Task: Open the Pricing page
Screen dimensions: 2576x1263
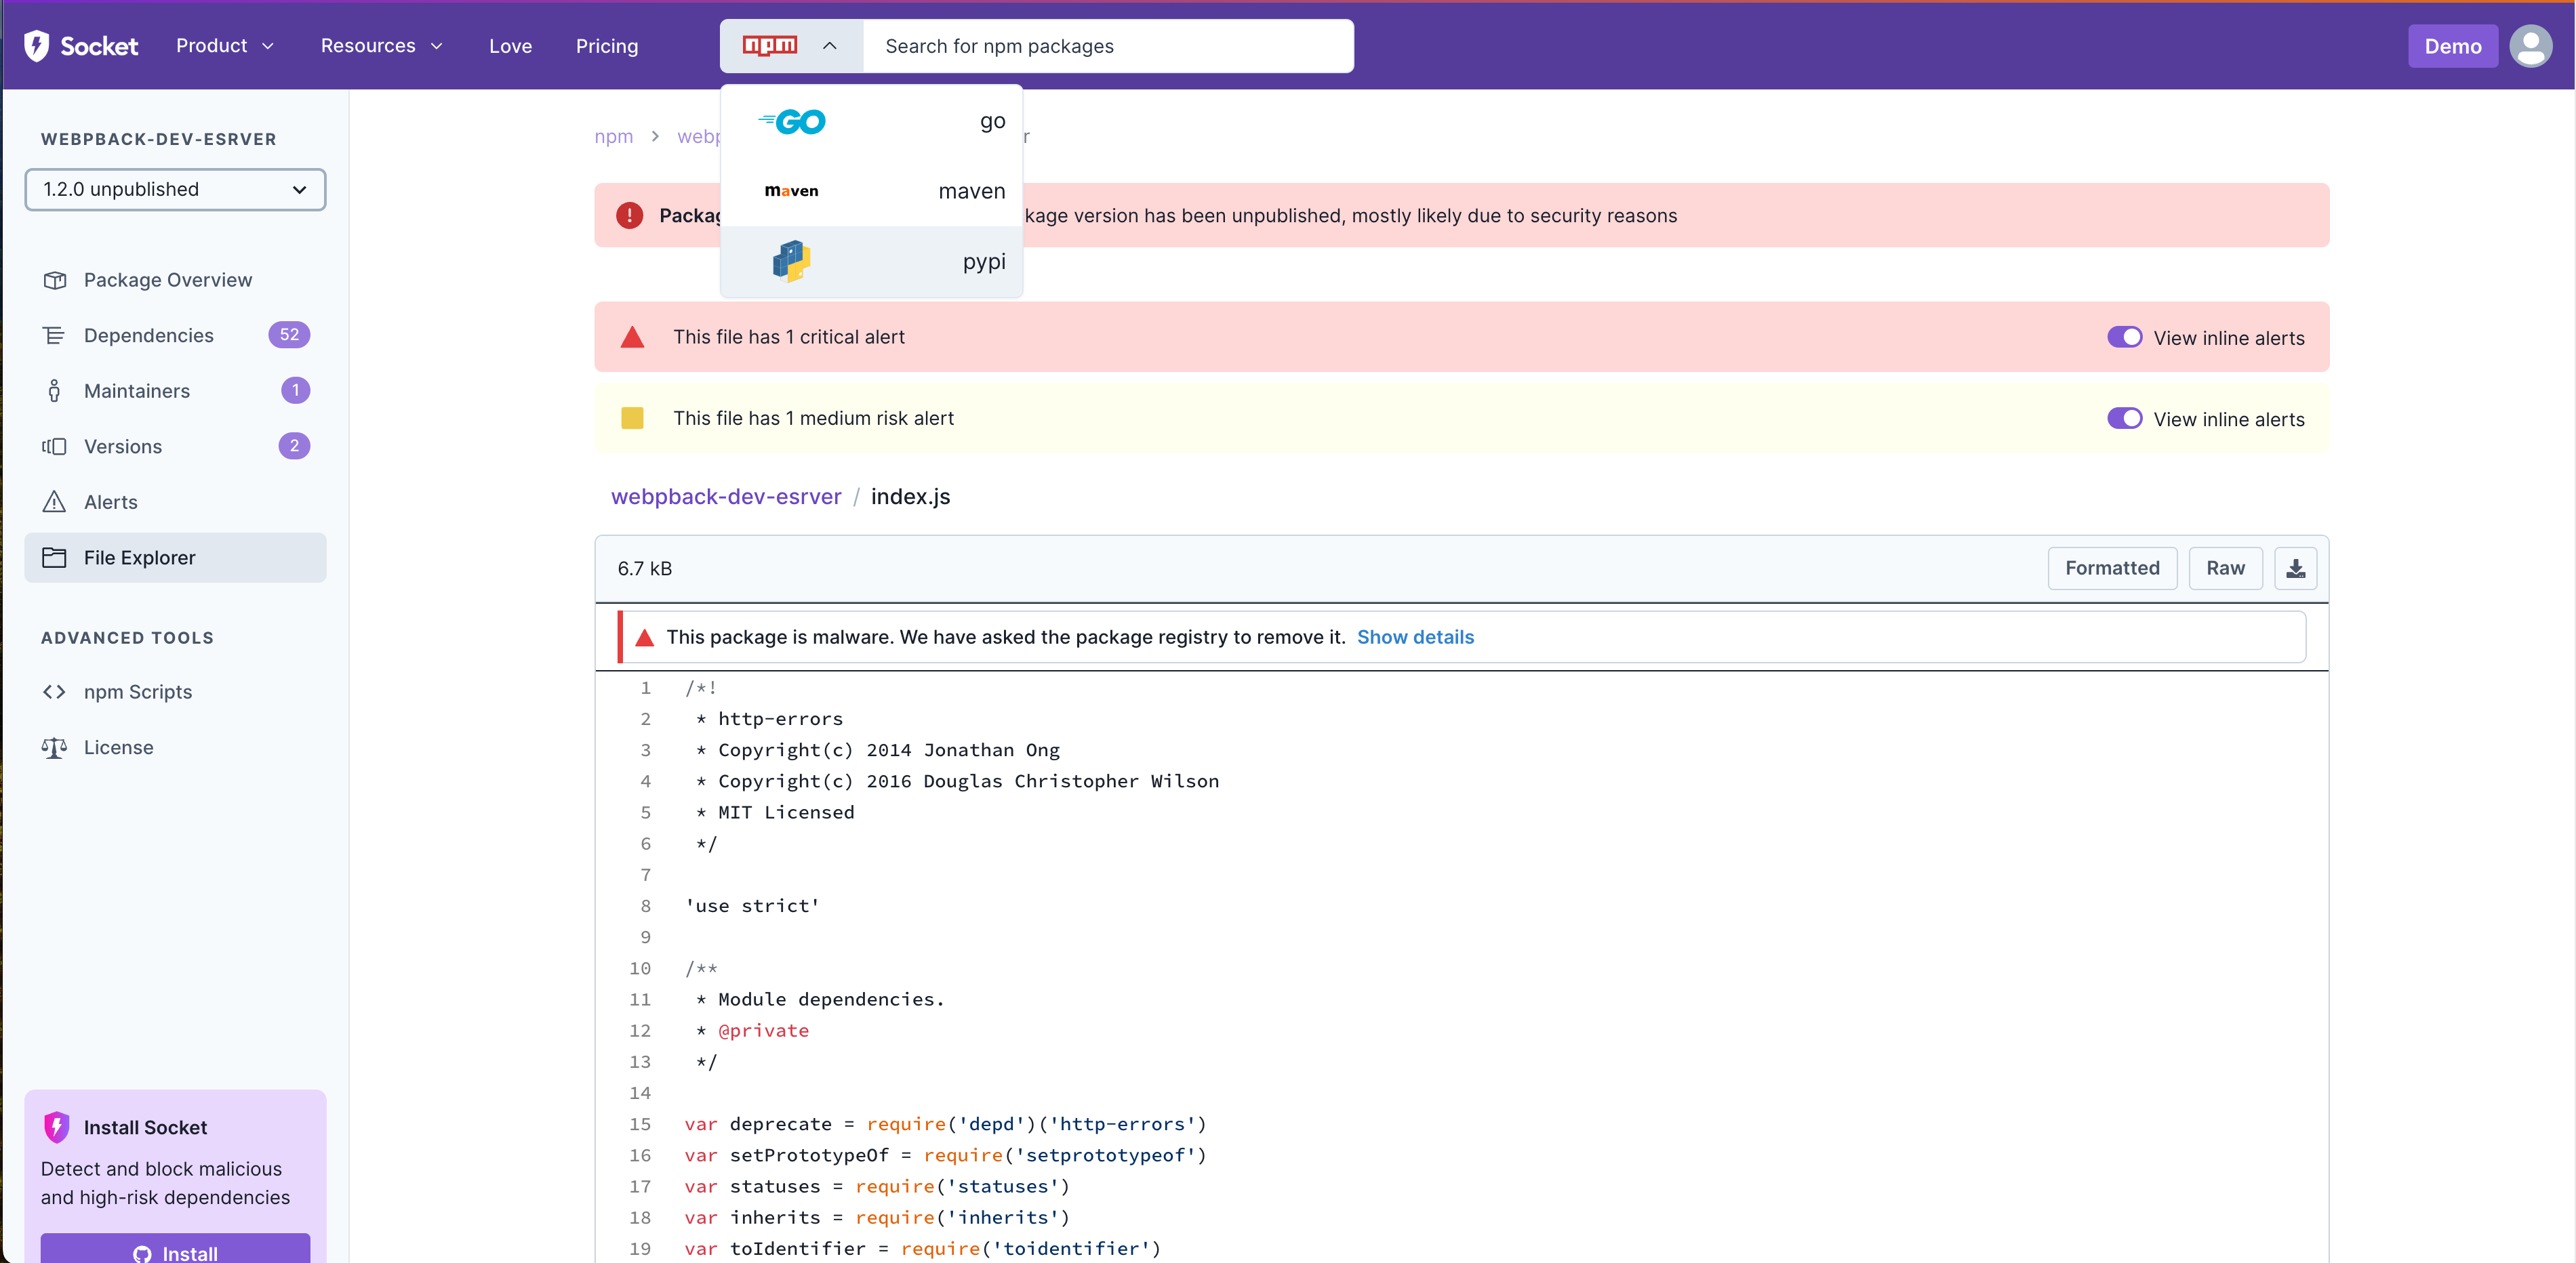Action: pos(606,46)
